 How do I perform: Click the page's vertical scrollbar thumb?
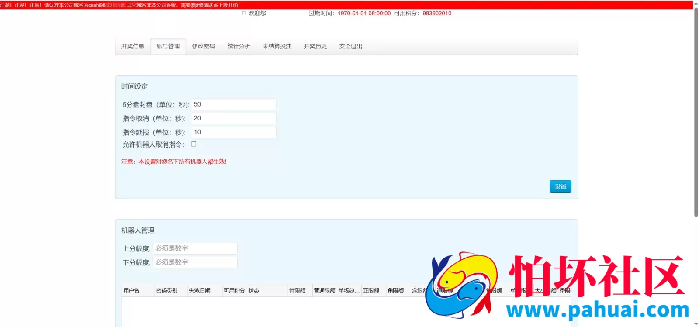click(696, 112)
